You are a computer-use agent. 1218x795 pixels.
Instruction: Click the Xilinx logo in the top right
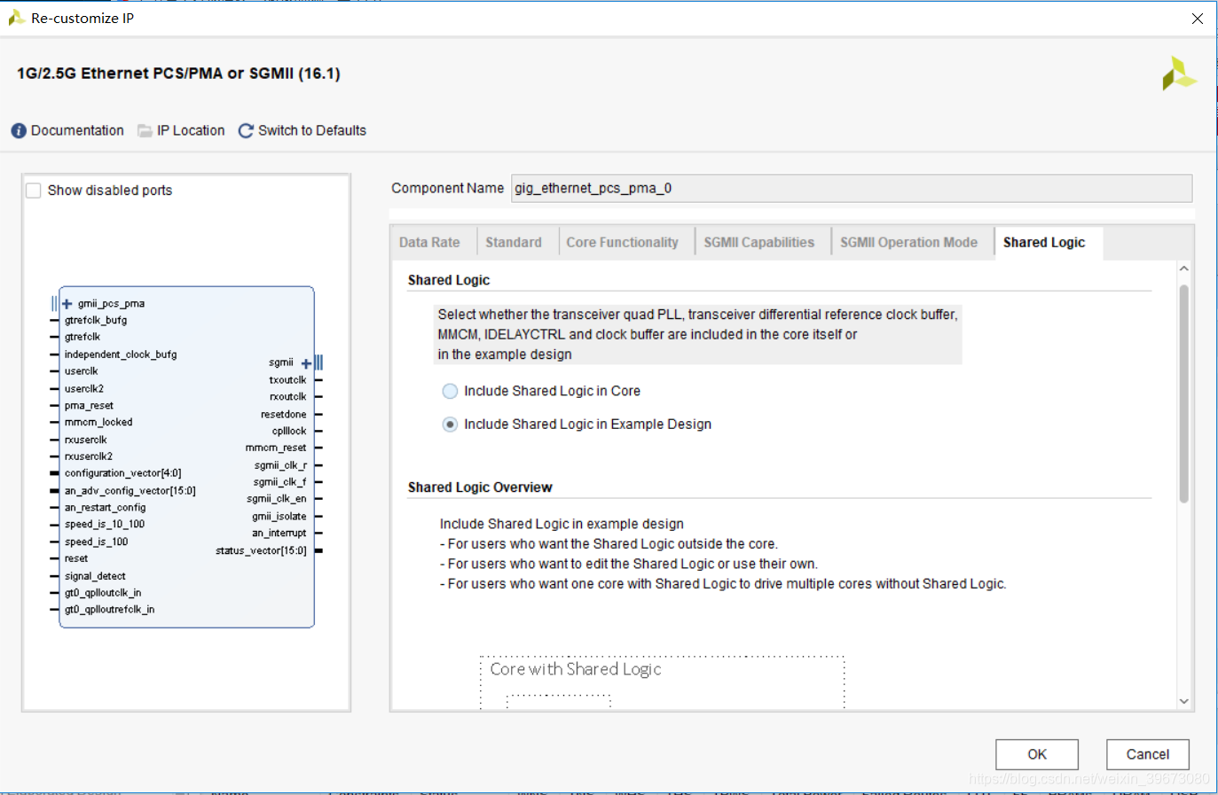pos(1179,74)
